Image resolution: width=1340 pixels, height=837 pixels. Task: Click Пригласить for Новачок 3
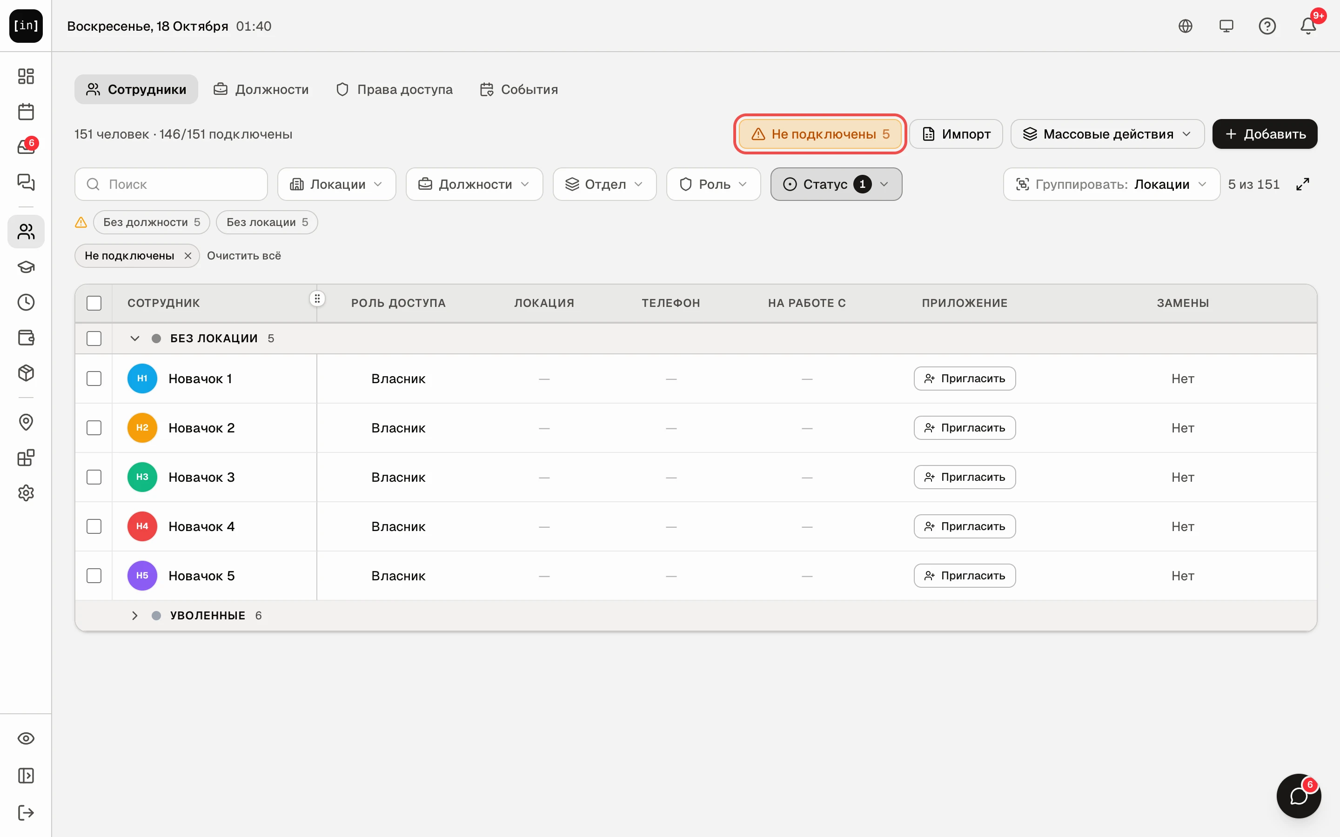coord(965,477)
